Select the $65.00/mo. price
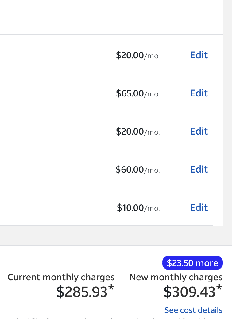The height and width of the screenshot is (319, 232). (138, 93)
